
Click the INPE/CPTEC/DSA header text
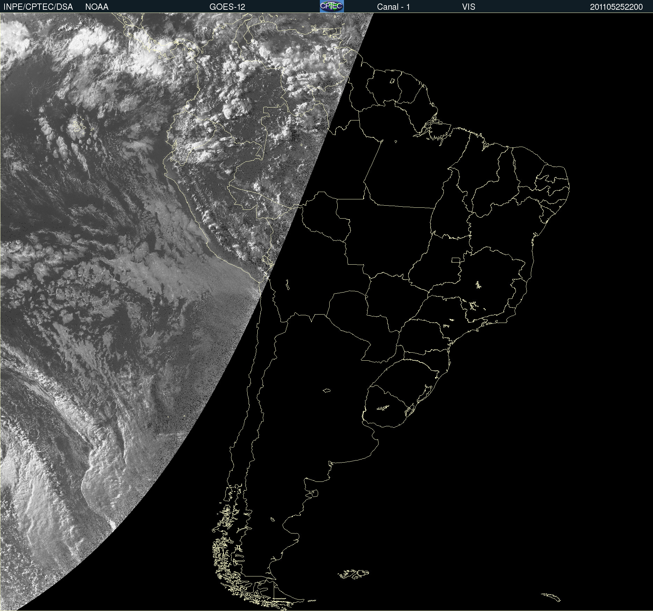(x=38, y=7)
